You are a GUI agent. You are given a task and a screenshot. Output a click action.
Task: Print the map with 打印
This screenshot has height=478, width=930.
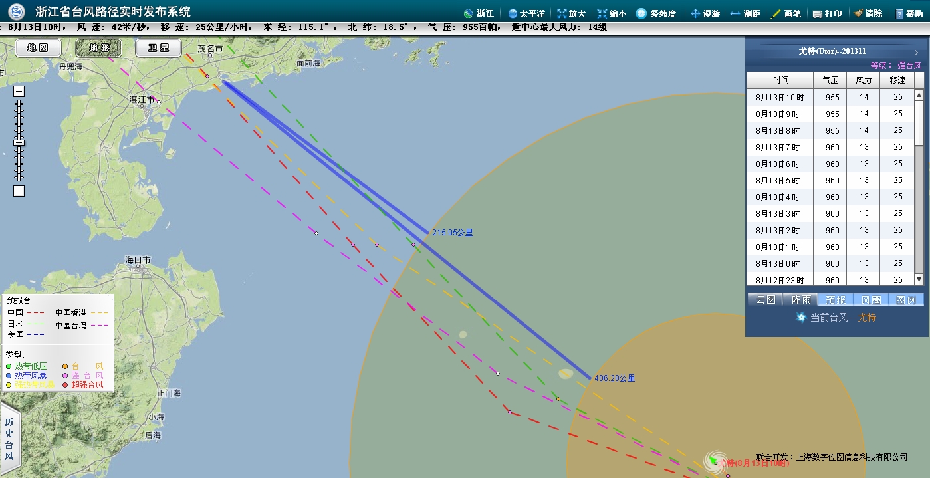point(818,13)
